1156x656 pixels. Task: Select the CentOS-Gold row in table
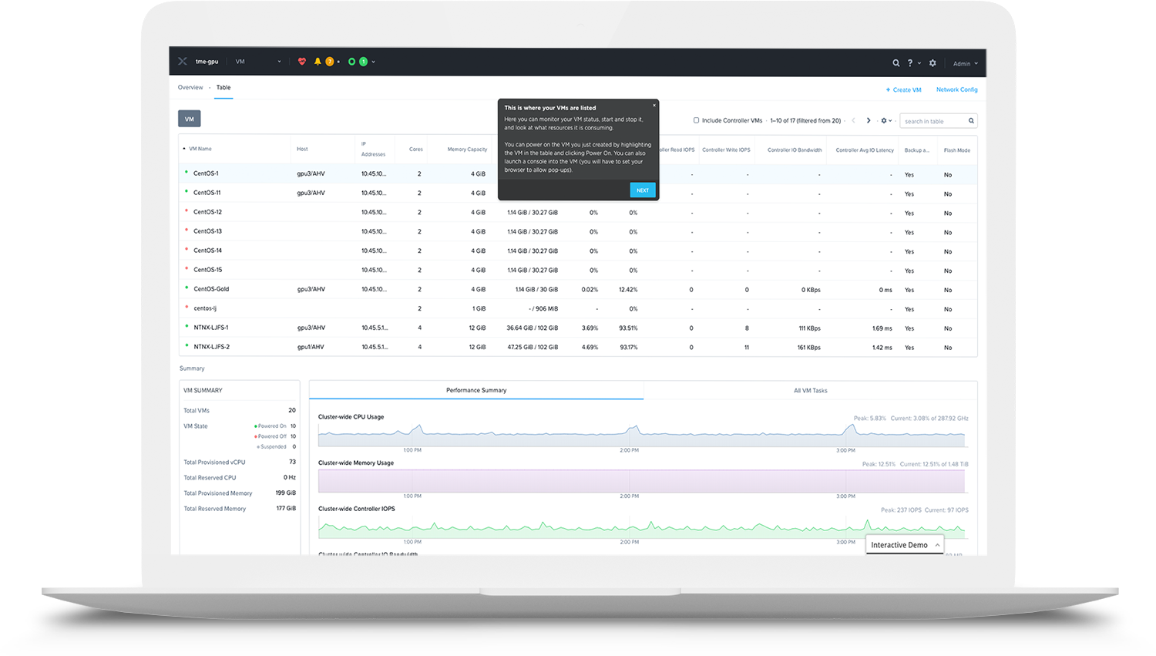211,289
